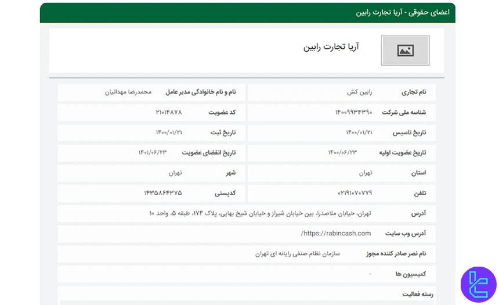499x305 pixels.
Task: Click the شناسه ملی شرکت label
Action: click(404, 112)
